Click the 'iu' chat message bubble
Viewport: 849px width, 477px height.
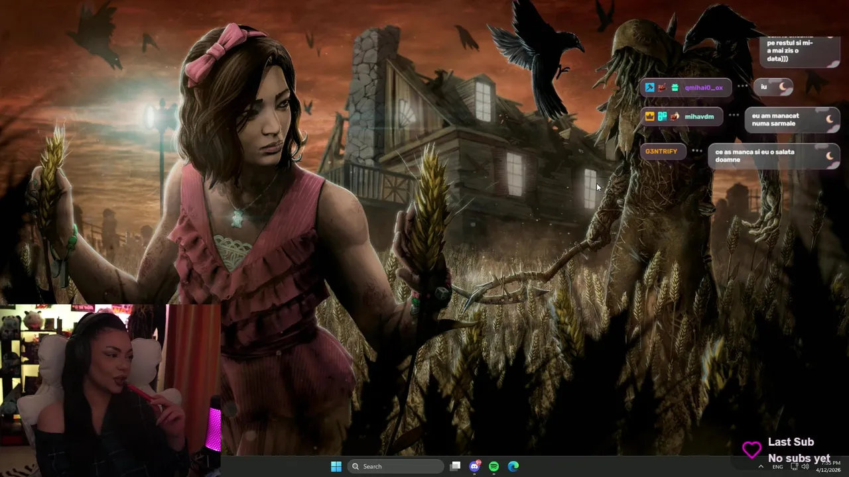click(x=773, y=87)
